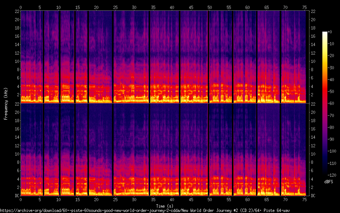Click the "-40" color scale label
This screenshot has width=340, height=213.
point(331,80)
